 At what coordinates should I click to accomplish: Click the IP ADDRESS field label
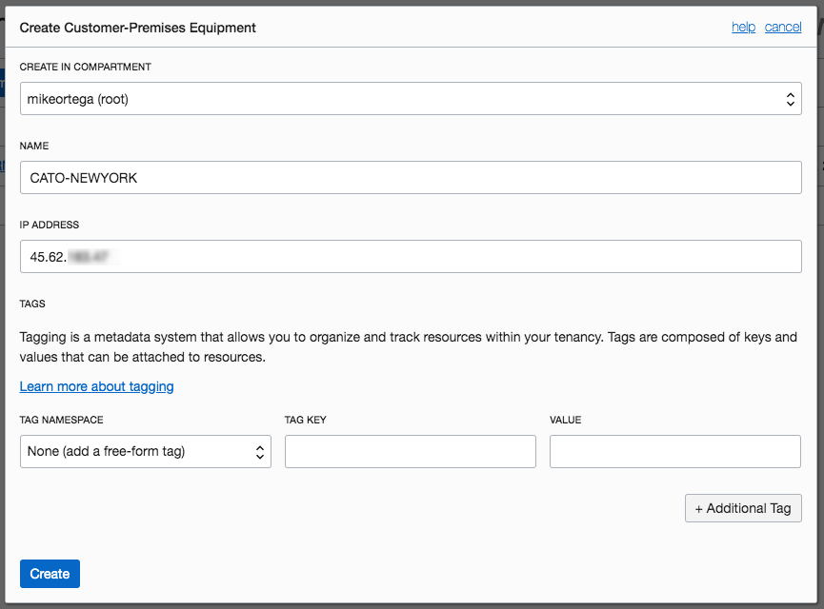(50, 226)
